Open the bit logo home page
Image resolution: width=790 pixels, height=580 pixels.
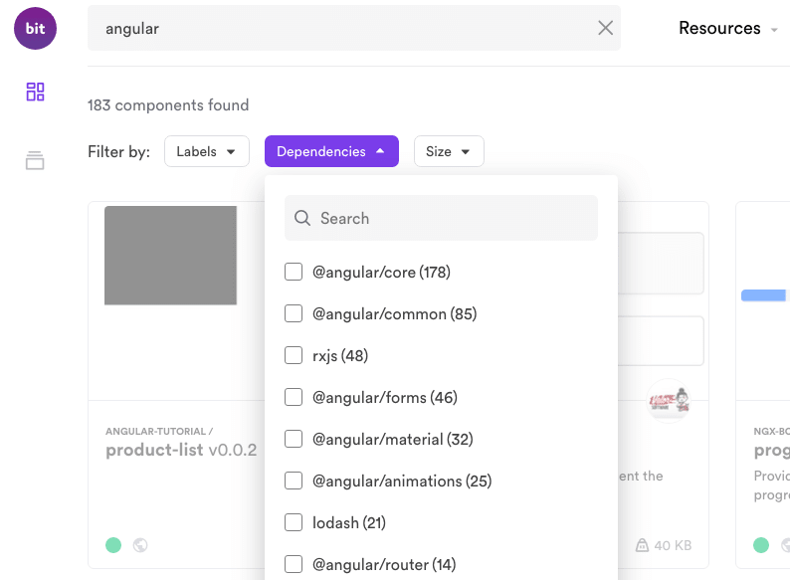coord(35,28)
